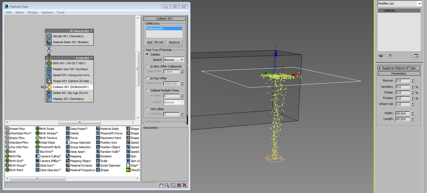Click the By List button

click(x=159, y=42)
